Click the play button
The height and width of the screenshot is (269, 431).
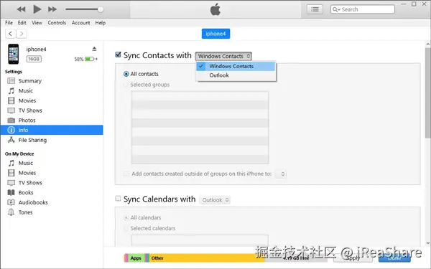pyautogui.click(x=37, y=9)
